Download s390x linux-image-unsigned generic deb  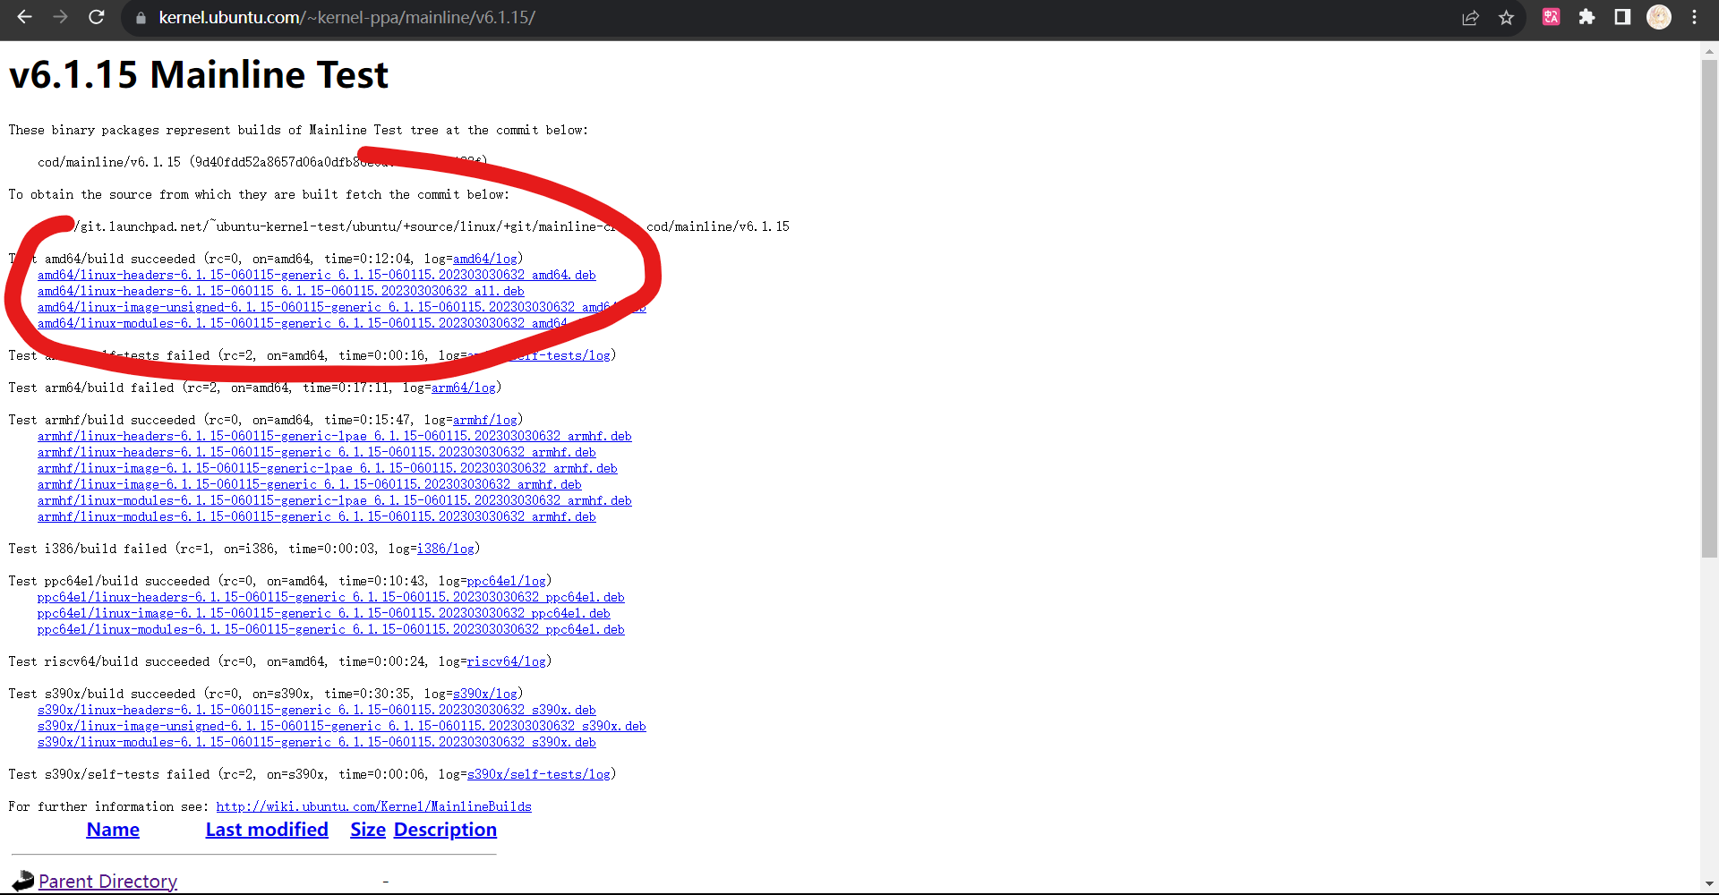point(341,726)
